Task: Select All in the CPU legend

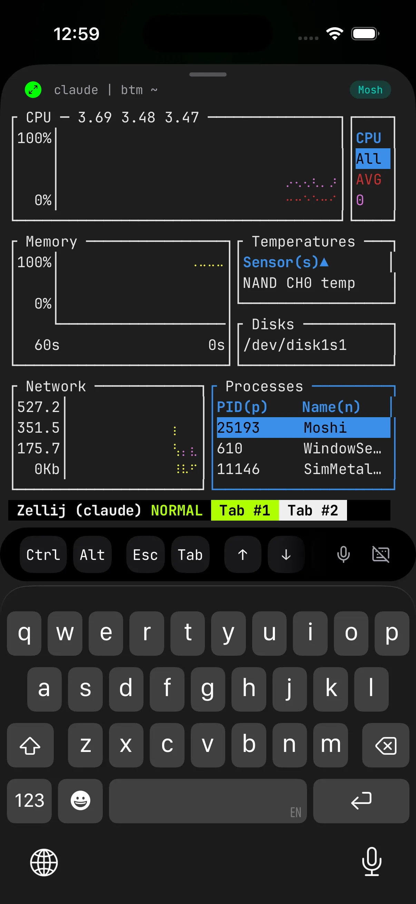Action: point(373,159)
